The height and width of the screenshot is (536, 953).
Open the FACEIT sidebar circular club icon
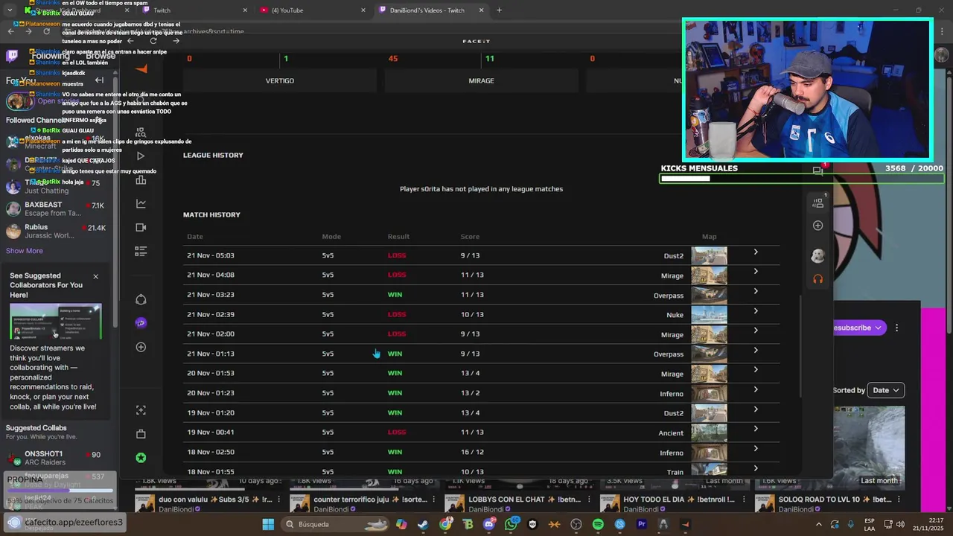point(141,299)
